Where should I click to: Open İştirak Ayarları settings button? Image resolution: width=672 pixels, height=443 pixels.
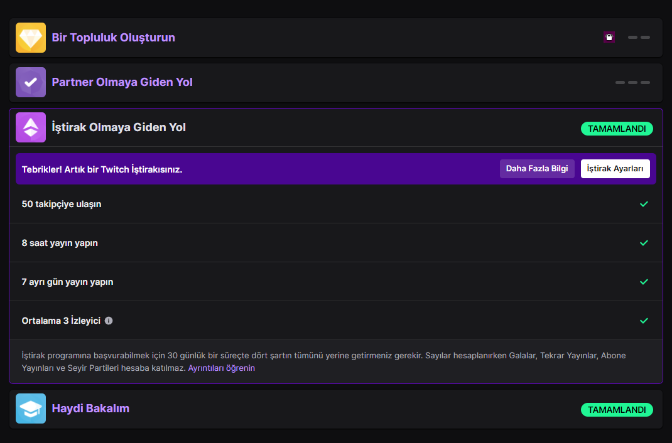615,169
